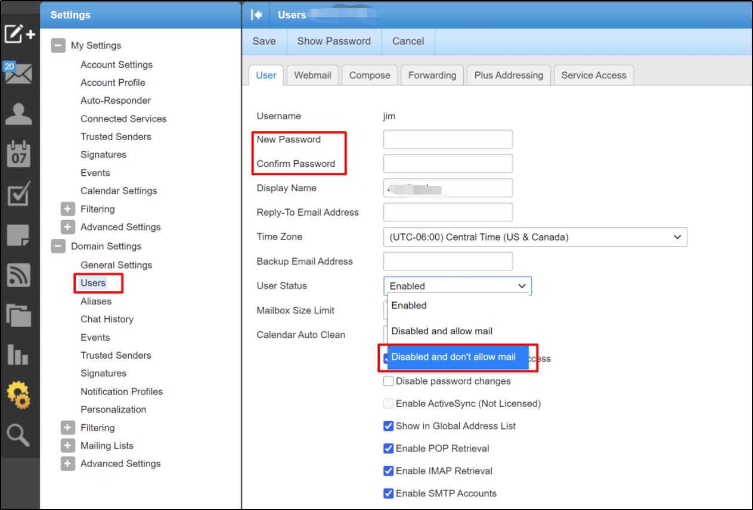Open the Time Zone dropdown

[535, 237]
